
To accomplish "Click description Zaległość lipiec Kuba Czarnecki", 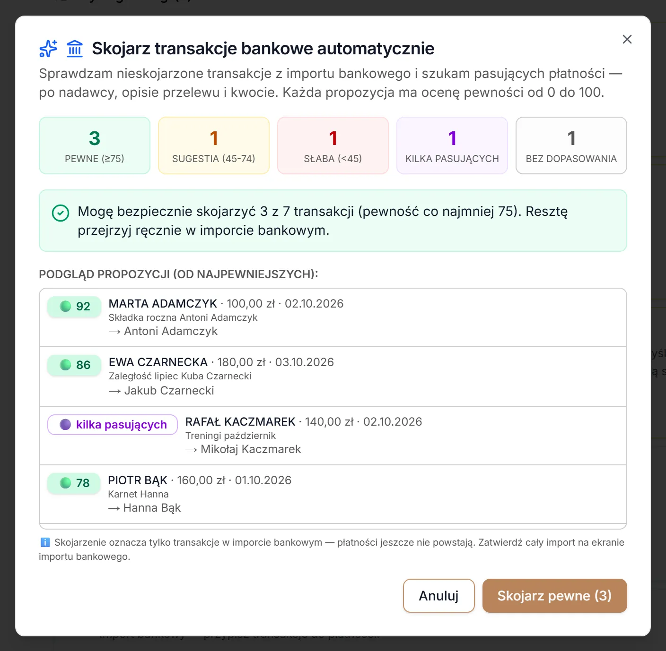I will pos(180,376).
